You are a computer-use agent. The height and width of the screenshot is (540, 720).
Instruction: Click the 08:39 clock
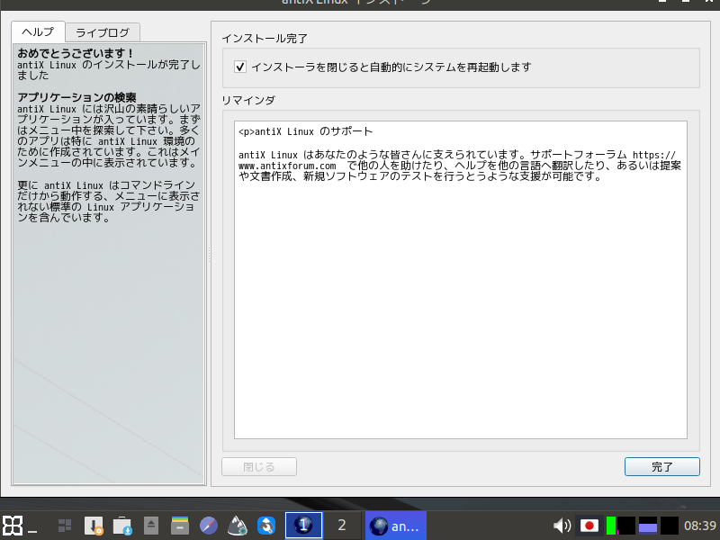tap(700, 526)
